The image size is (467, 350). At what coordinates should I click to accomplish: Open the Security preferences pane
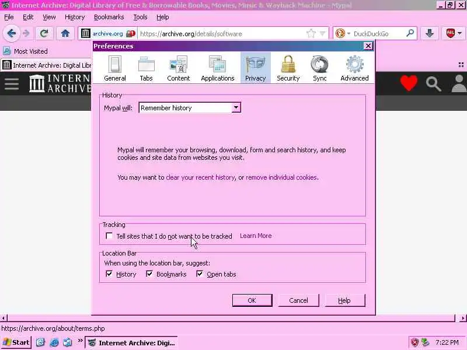tap(288, 68)
